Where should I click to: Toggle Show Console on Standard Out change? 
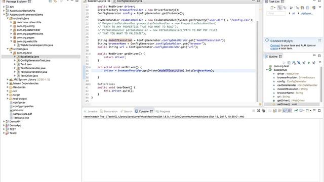coord(285,111)
